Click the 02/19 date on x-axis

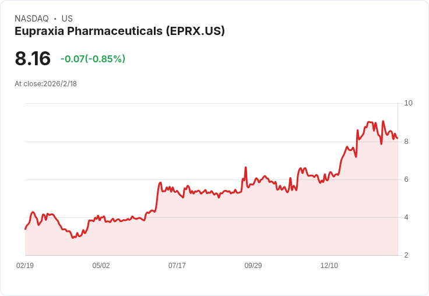[x=25, y=266]
